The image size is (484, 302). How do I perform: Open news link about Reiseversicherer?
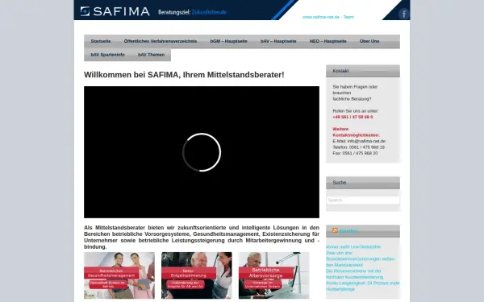pos(354,274)
